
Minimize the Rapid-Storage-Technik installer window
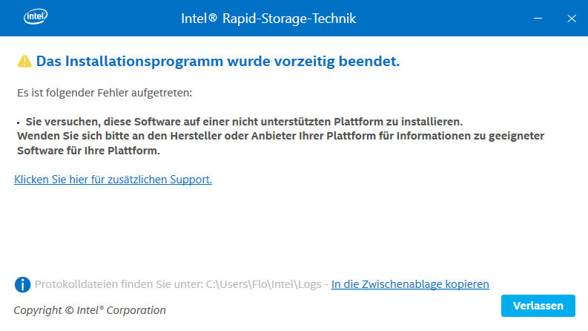coord(538,19)
